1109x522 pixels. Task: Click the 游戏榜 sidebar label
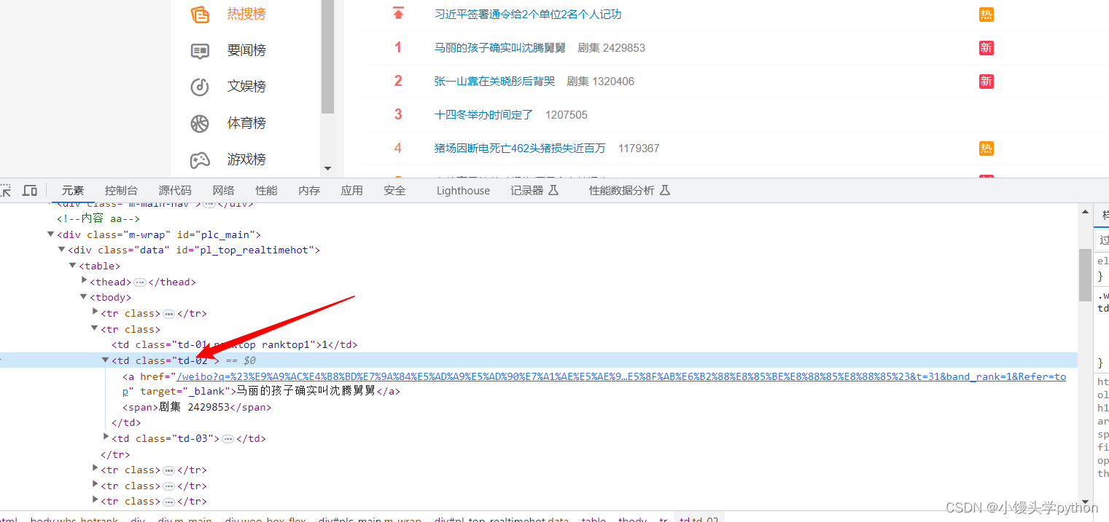(x=246, y=159)
